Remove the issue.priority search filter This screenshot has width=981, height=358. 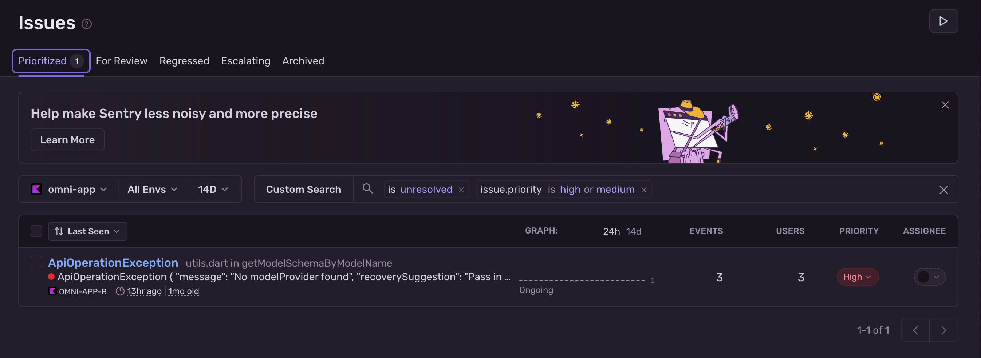pyautogui.click(x=643, y=190)
